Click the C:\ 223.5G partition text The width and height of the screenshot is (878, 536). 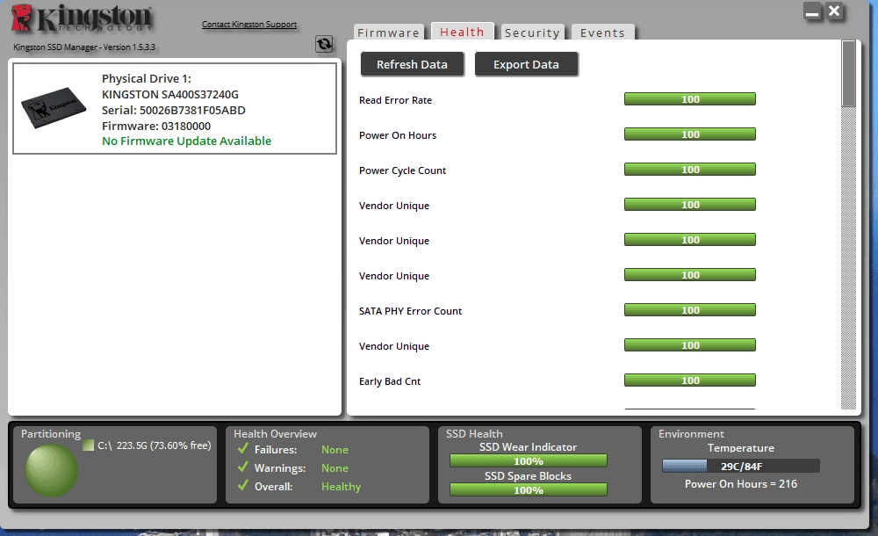pyautogui.click(x=154, y=445)
